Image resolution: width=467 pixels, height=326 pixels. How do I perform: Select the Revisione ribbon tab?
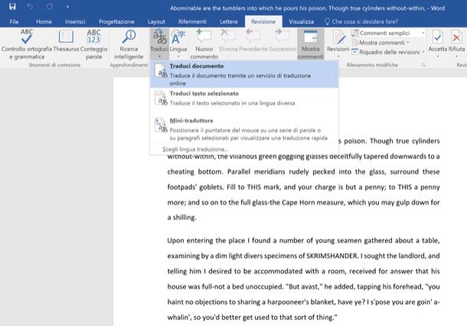(x=263, y=21)
